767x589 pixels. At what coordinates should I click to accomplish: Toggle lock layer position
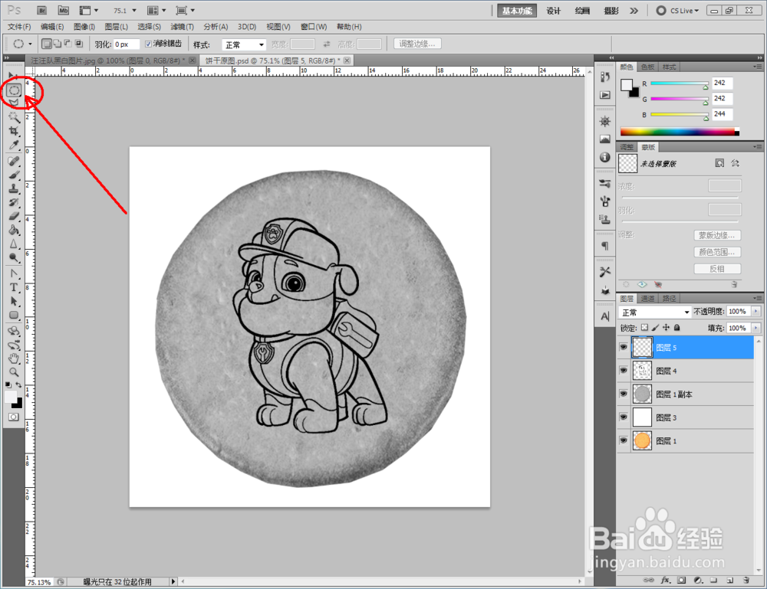click(666, 328)
